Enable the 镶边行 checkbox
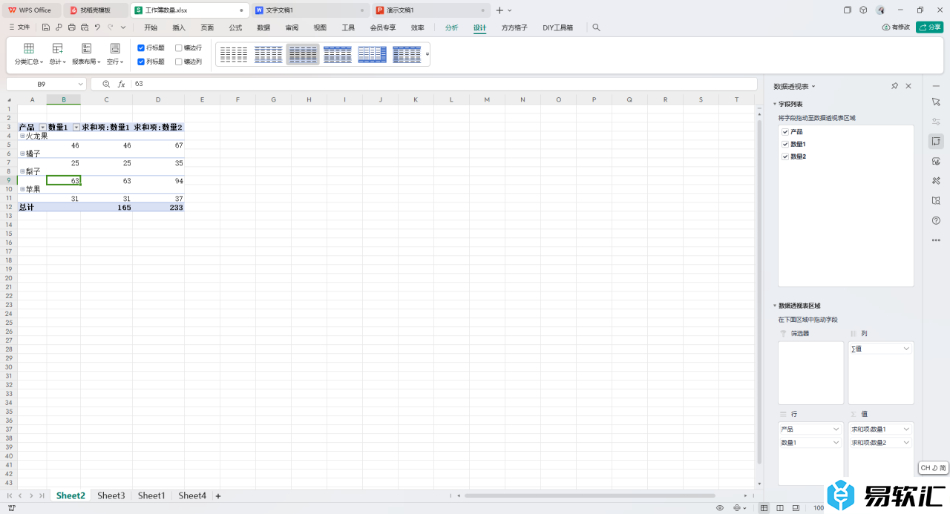Image resolution: width=950 pixels, height=514 pixels. (179, 47)
